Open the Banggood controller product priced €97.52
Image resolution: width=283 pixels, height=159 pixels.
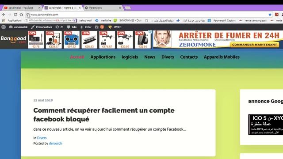click(x=72, y=40)
